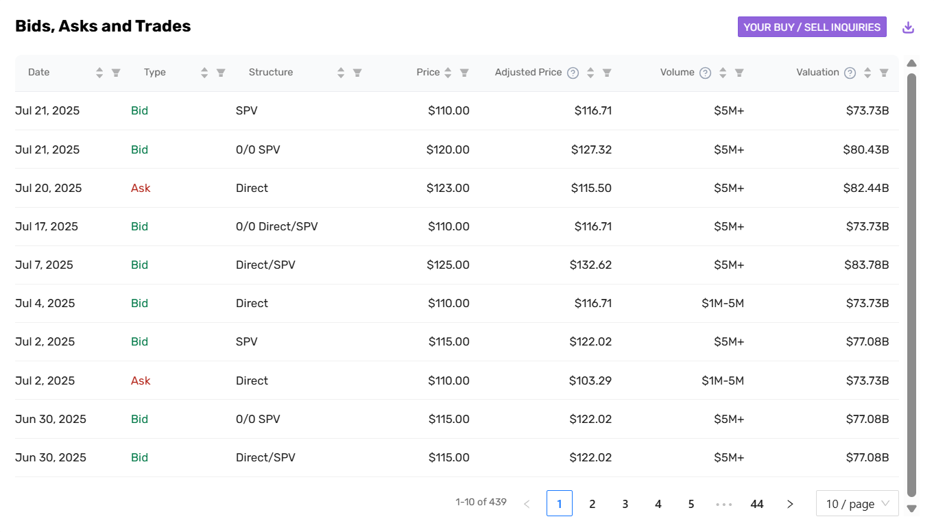934x532 pixels.
Task: Open the Date column filter
Action: pos(116,73)
